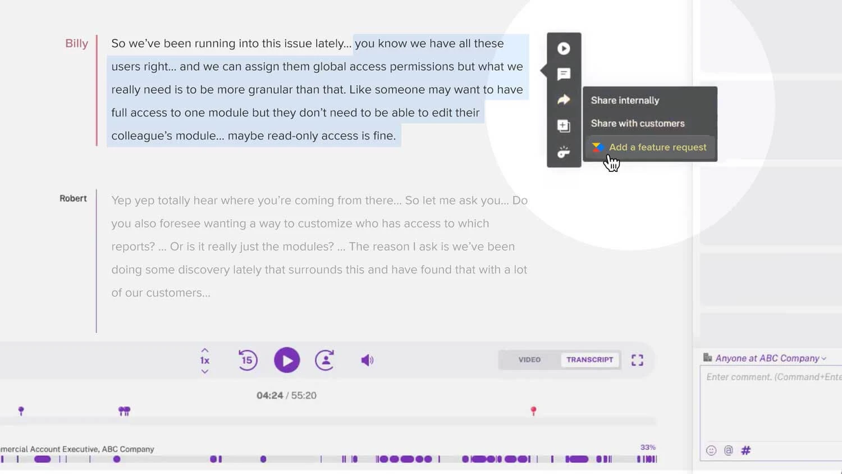Rewind 15 seconds
842x474 pixels.
pos(248,360)
